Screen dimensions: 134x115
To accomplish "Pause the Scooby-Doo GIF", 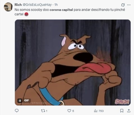I will point(20,100).
